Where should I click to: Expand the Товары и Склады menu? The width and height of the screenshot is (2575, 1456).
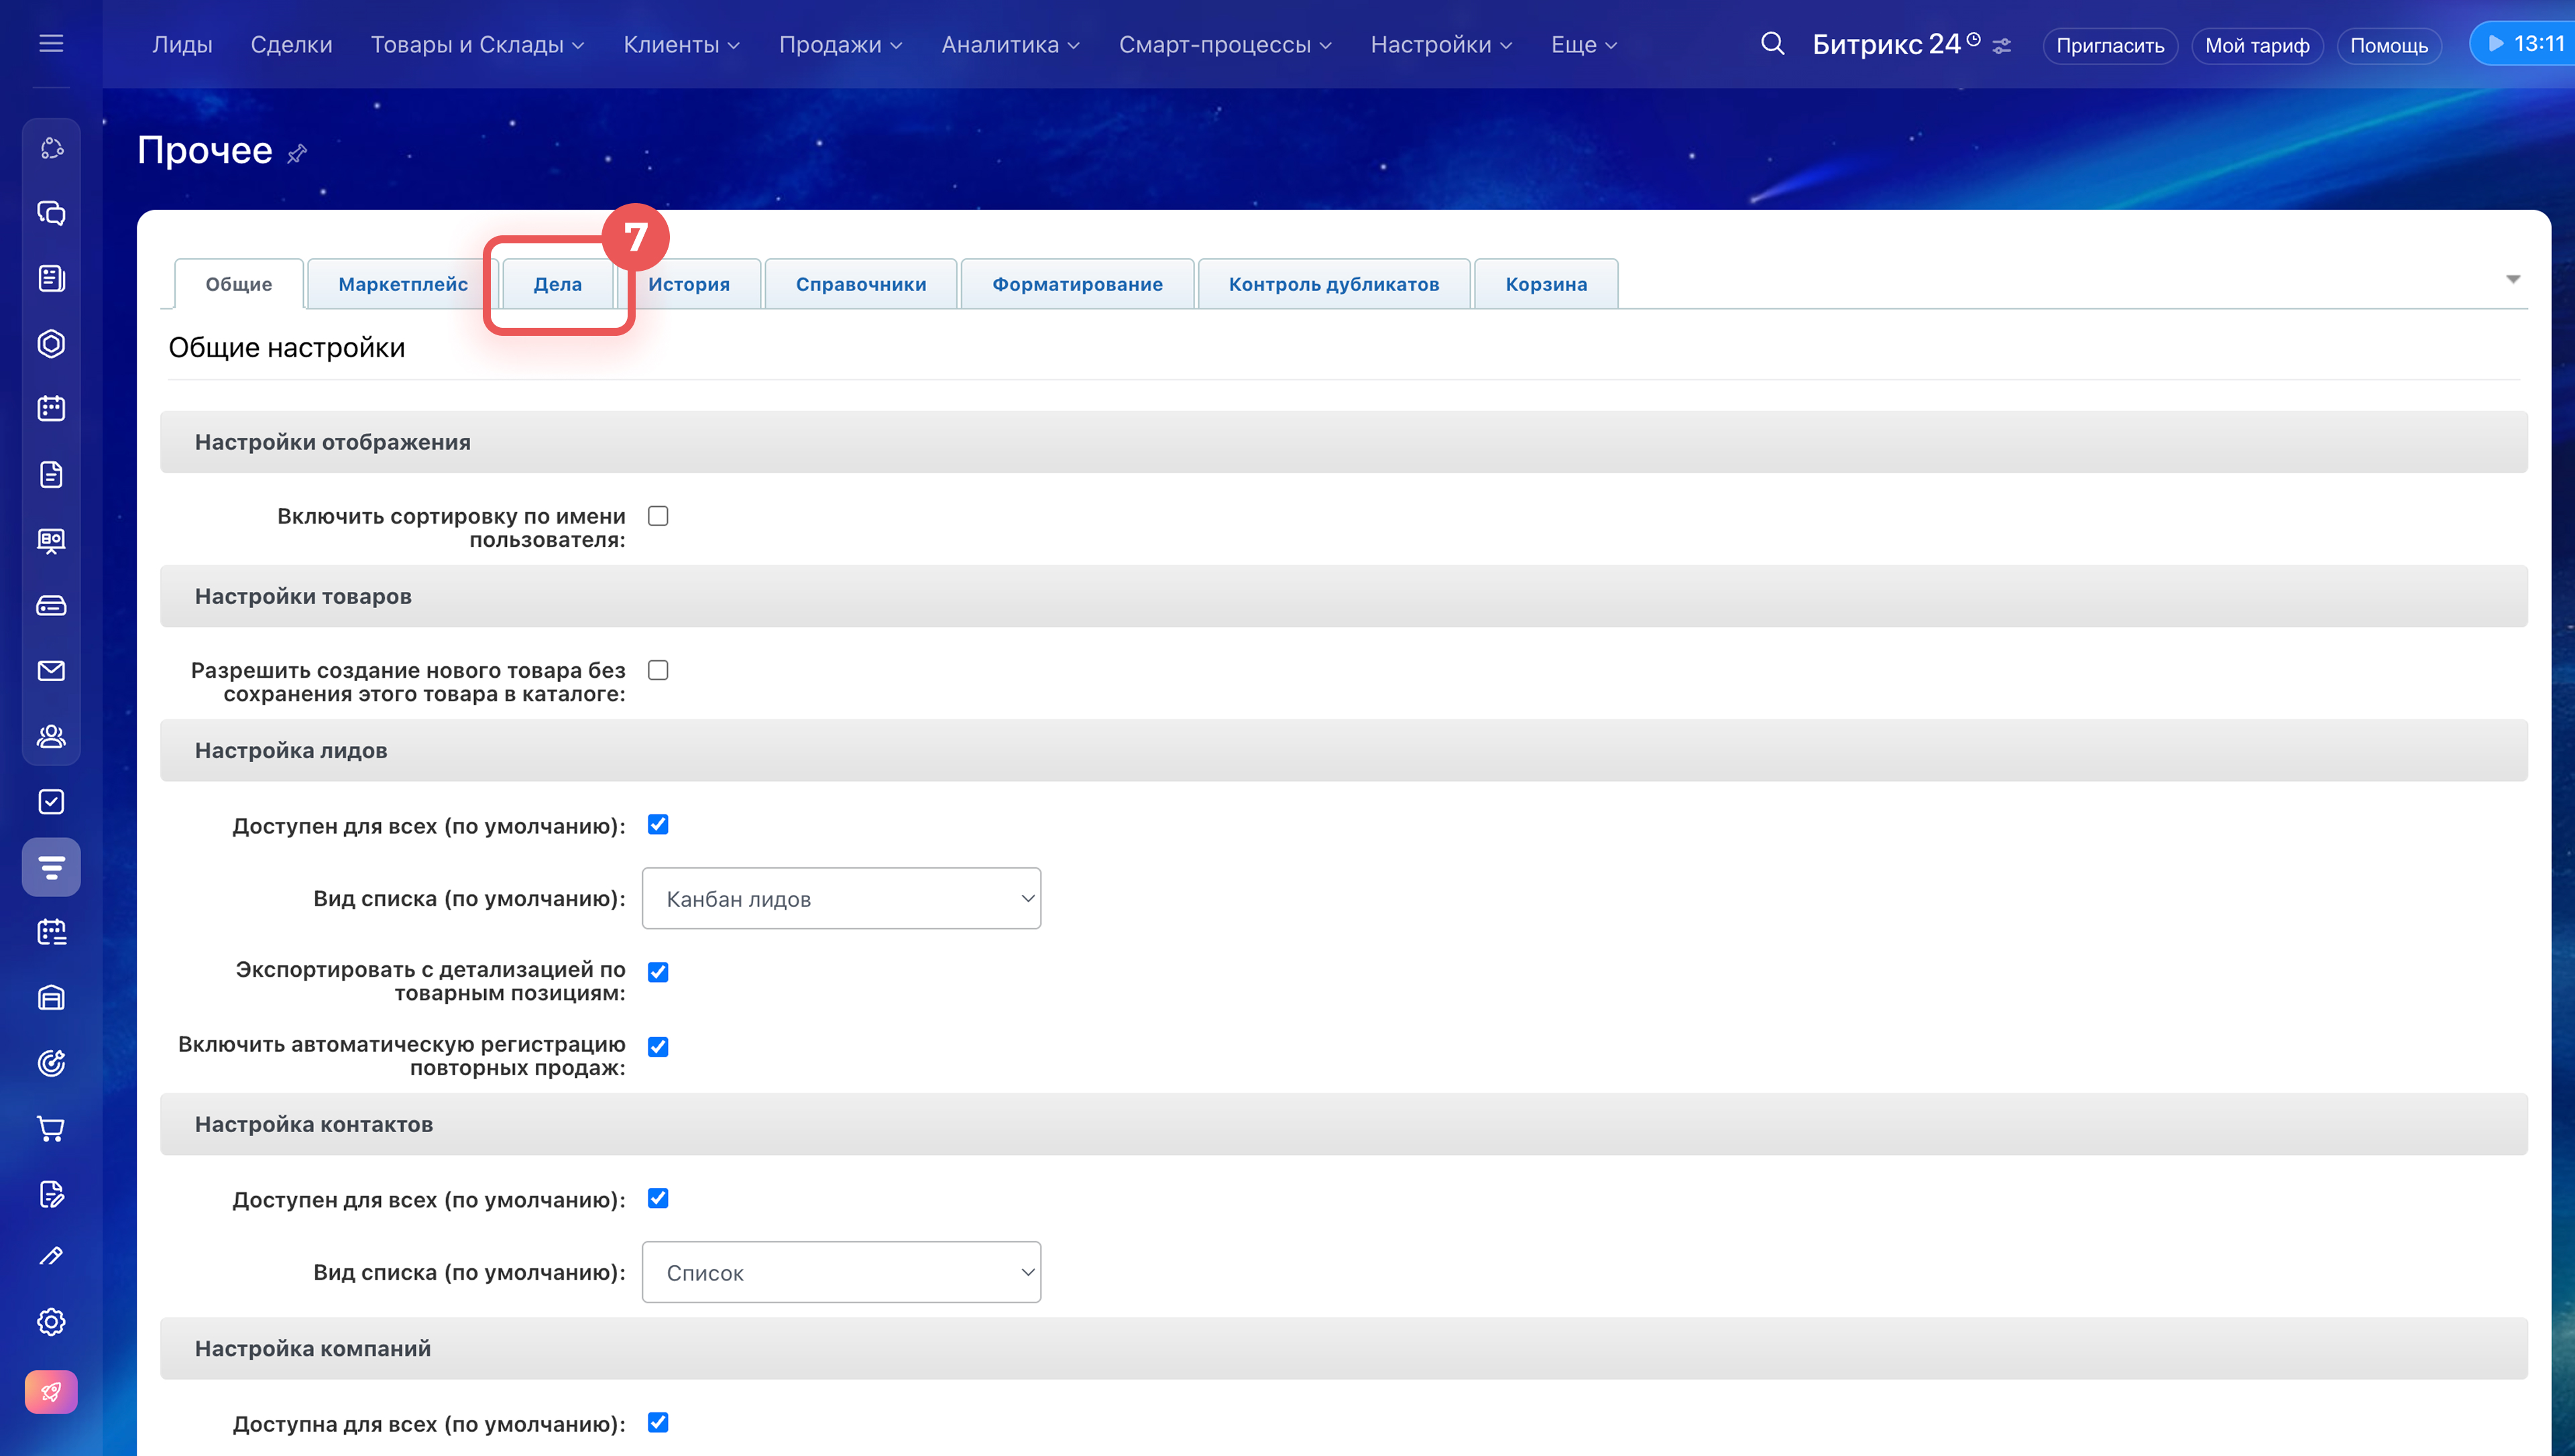tap(477, 45)
